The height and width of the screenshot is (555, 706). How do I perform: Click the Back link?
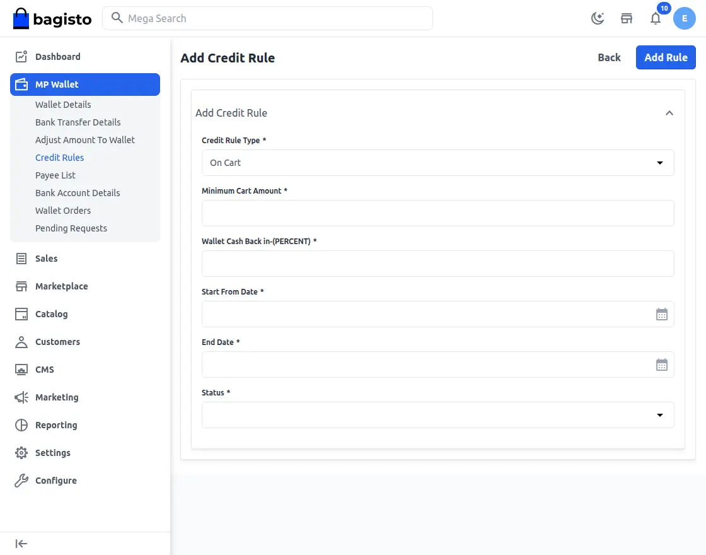tap(609, 57)
